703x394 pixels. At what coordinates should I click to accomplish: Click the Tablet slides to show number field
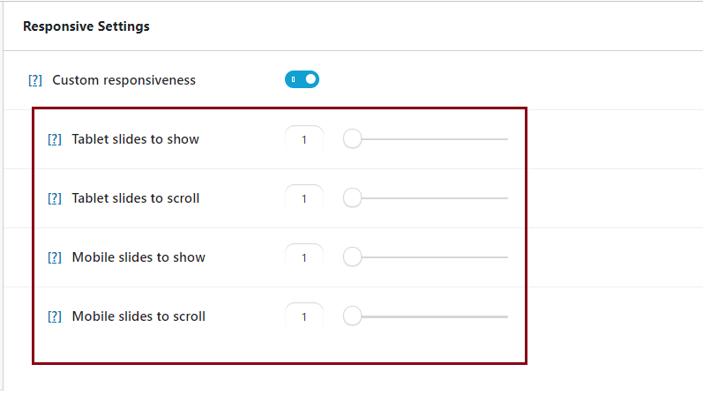(304, 139)
